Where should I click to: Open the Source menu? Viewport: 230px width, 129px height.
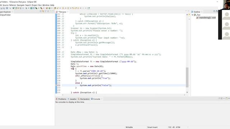(6, 5)
